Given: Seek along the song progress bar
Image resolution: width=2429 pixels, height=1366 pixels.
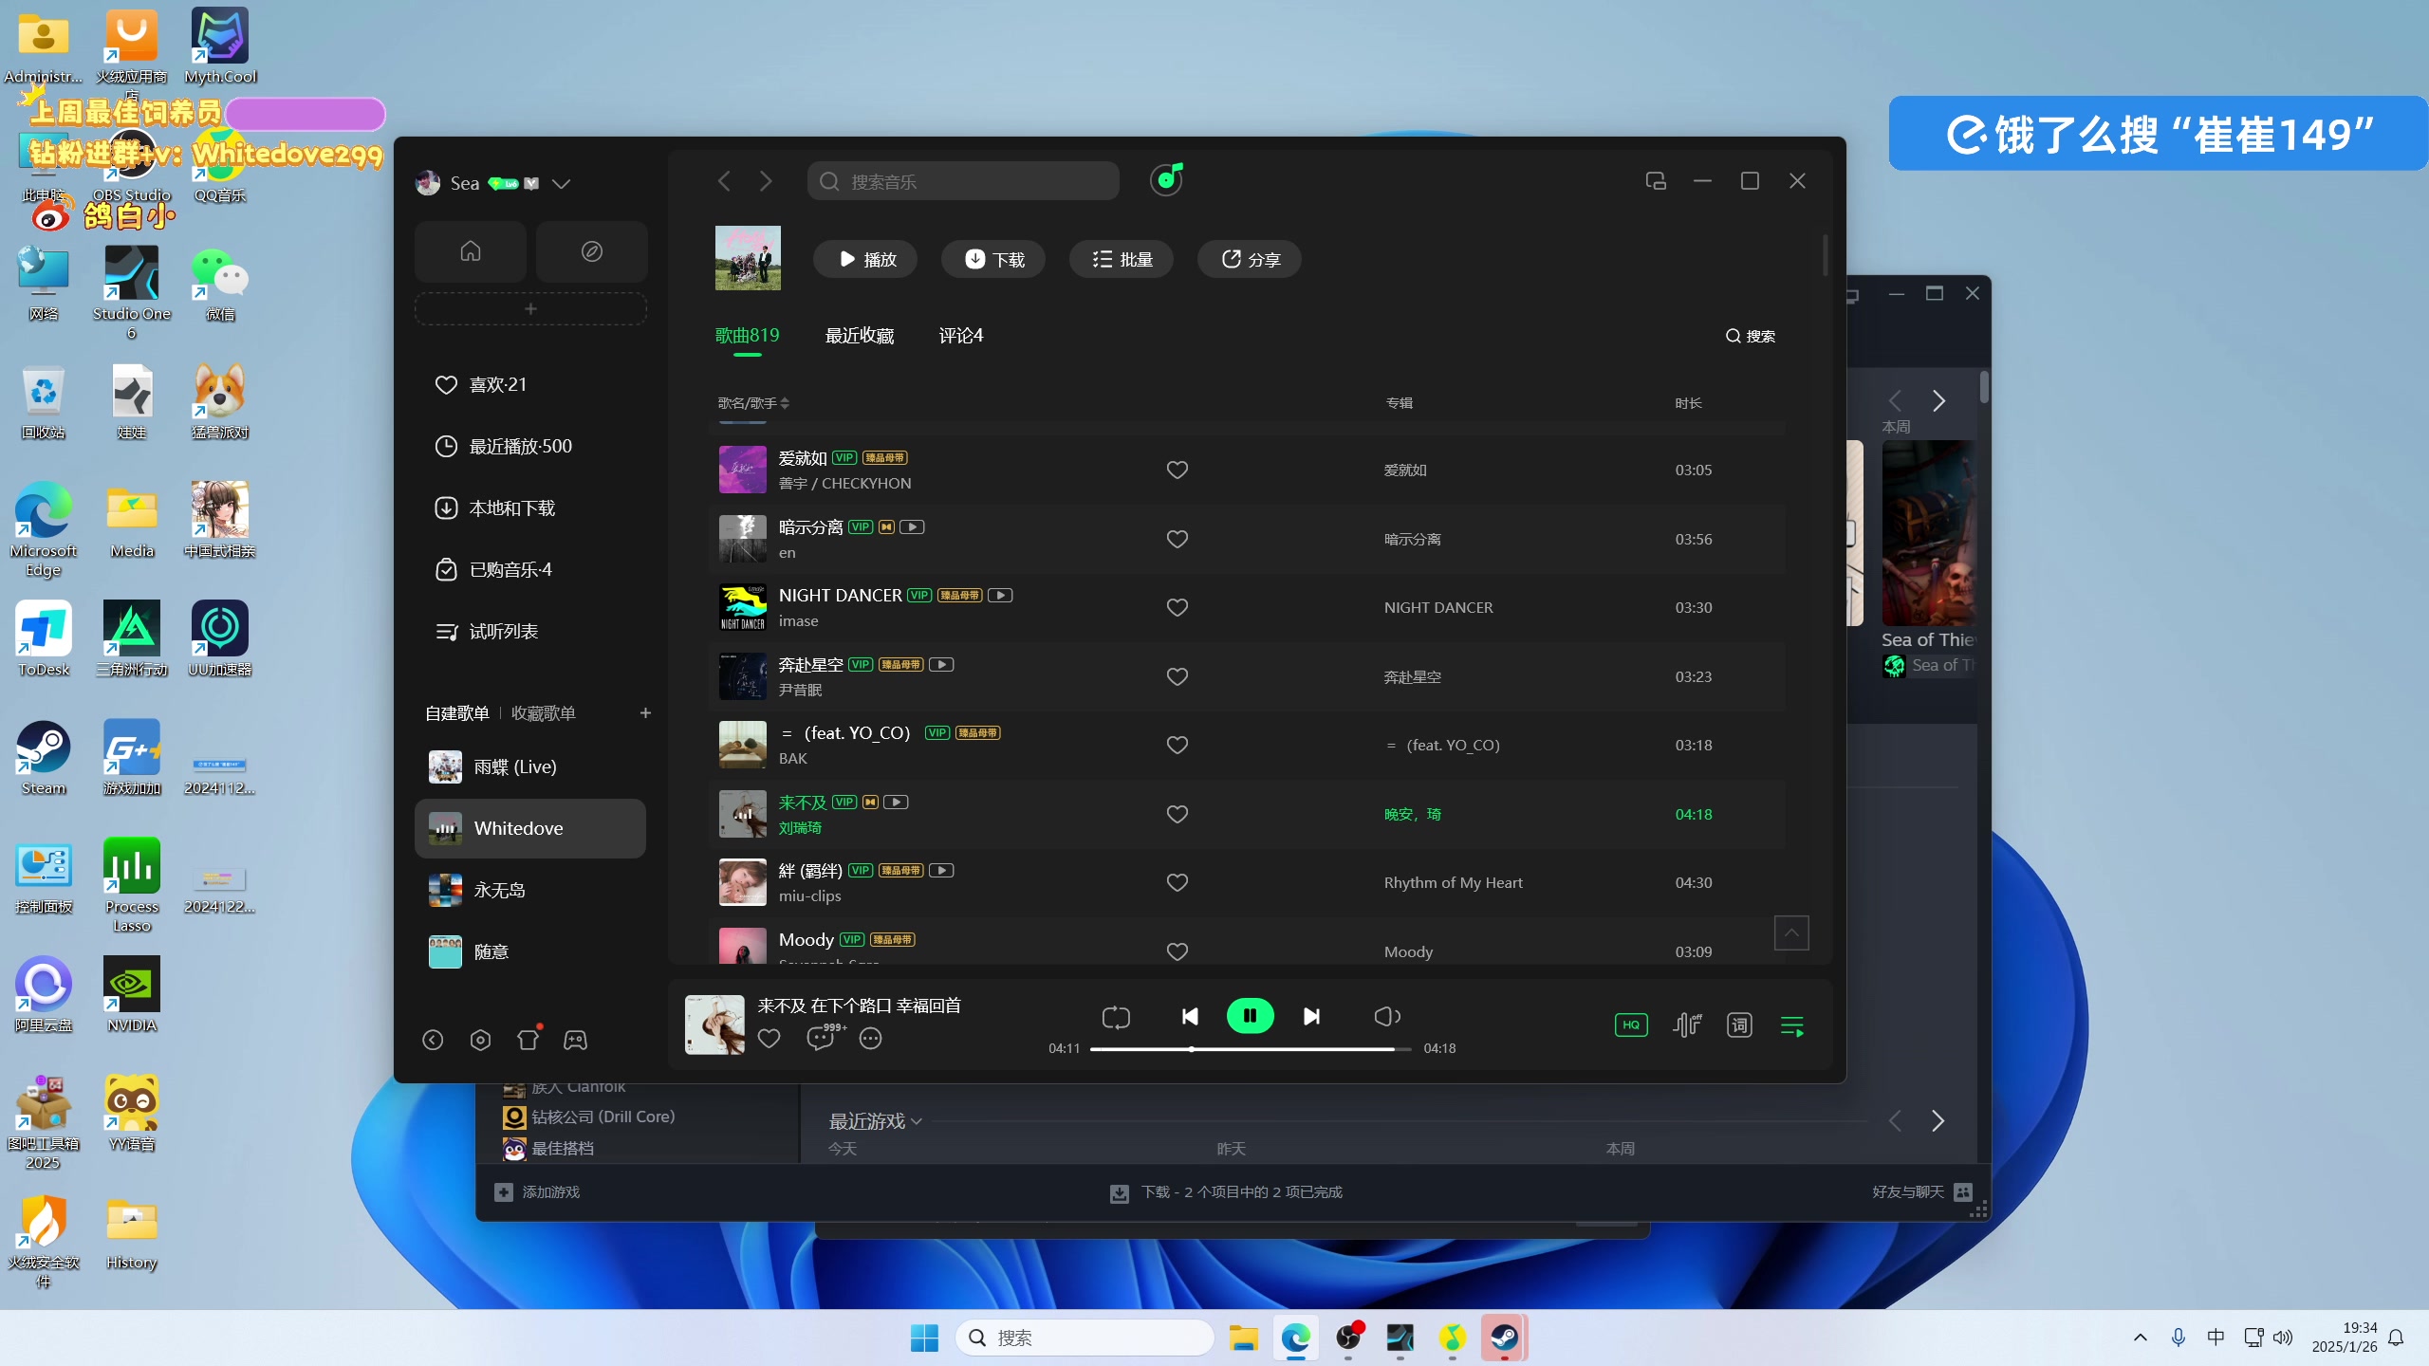Looking at the screenshot, I should point(1251,1049).
